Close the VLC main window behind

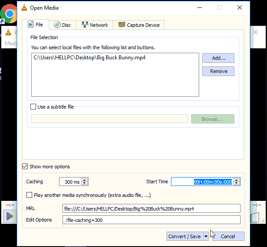[256, 32]
